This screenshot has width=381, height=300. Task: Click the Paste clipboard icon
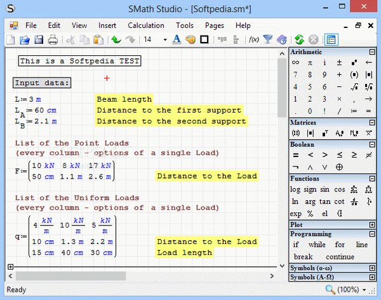point(98,39)
